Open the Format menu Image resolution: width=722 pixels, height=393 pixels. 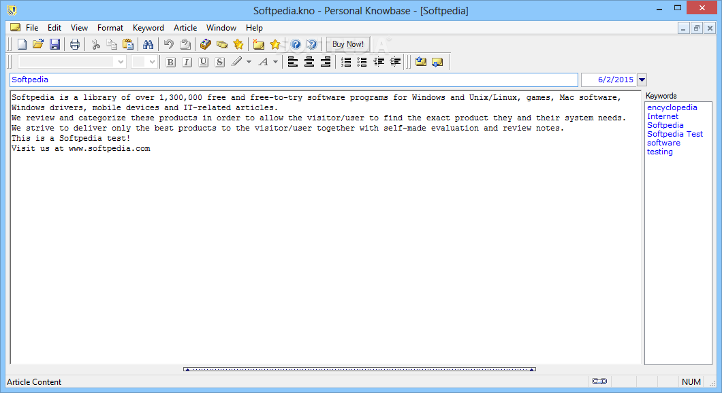[110, 28]
